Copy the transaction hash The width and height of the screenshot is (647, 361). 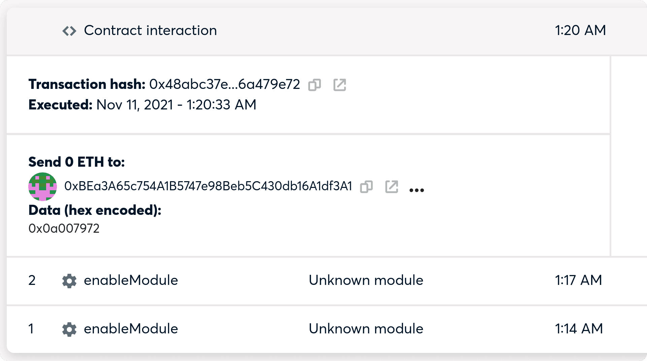click(314, 85)
